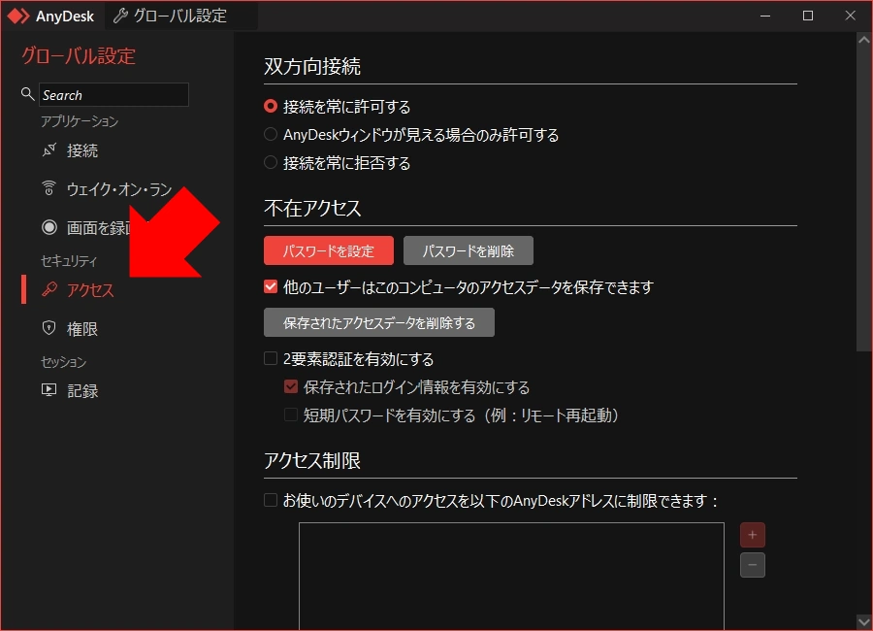Viewport: 873px width, 631px height.
Task: Open the 記録 session log settings
Action: point(48,390)
